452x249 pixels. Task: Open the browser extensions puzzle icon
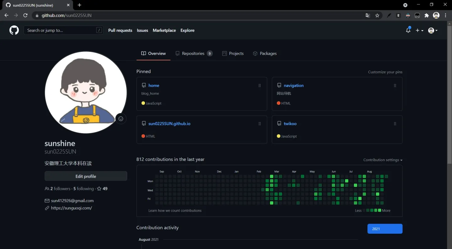pos(427,15)
